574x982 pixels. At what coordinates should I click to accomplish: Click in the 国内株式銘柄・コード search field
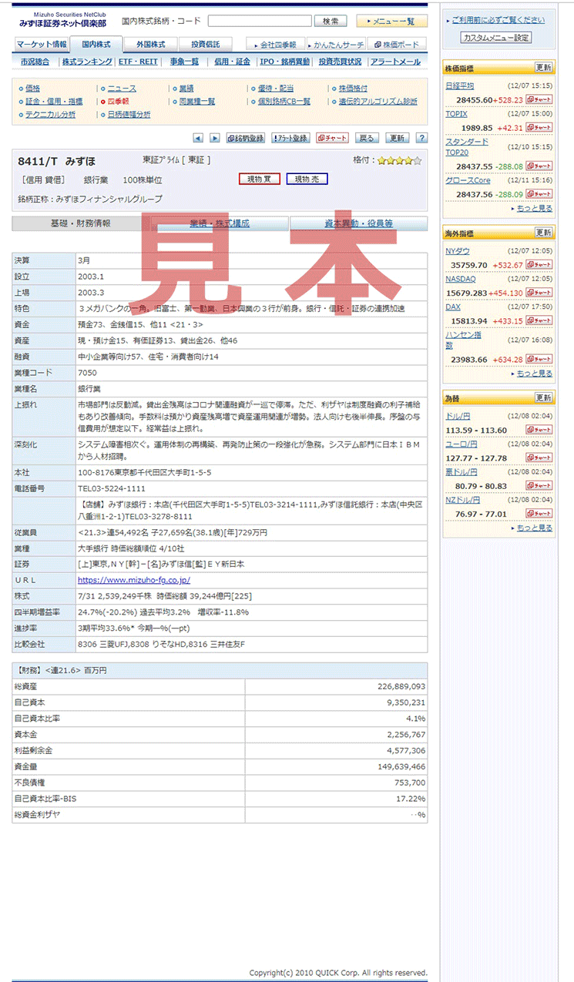point(259,21)
